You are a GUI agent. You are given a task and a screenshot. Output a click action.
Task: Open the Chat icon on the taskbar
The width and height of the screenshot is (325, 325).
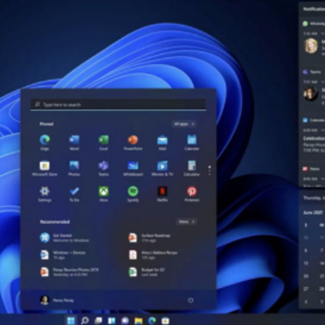125,320
